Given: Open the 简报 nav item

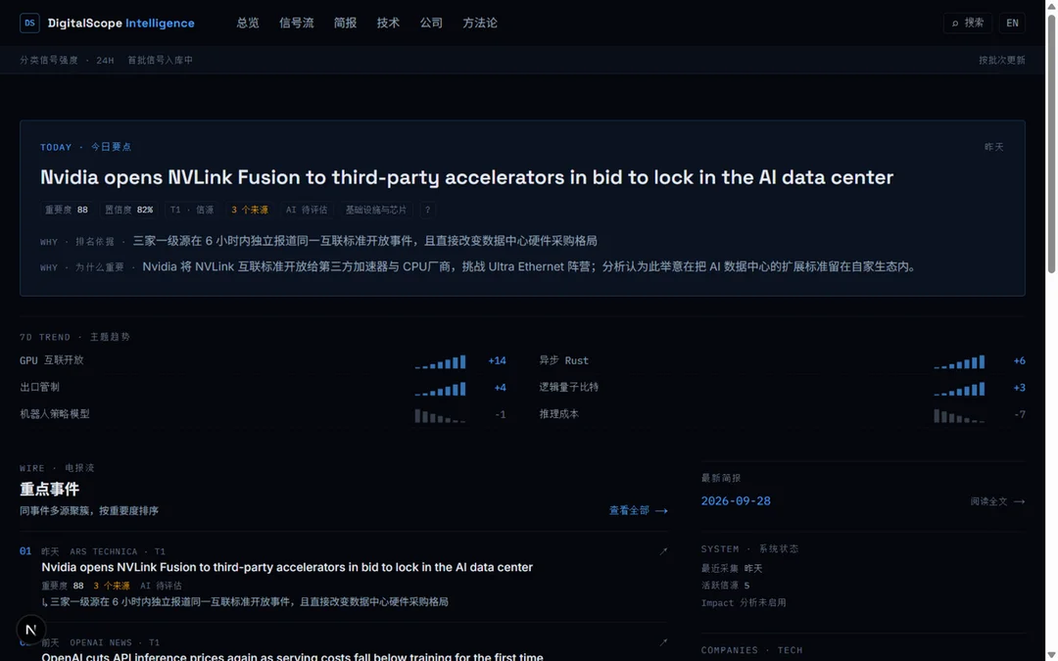Looking at the screenshot, I should tap(345, 23).
